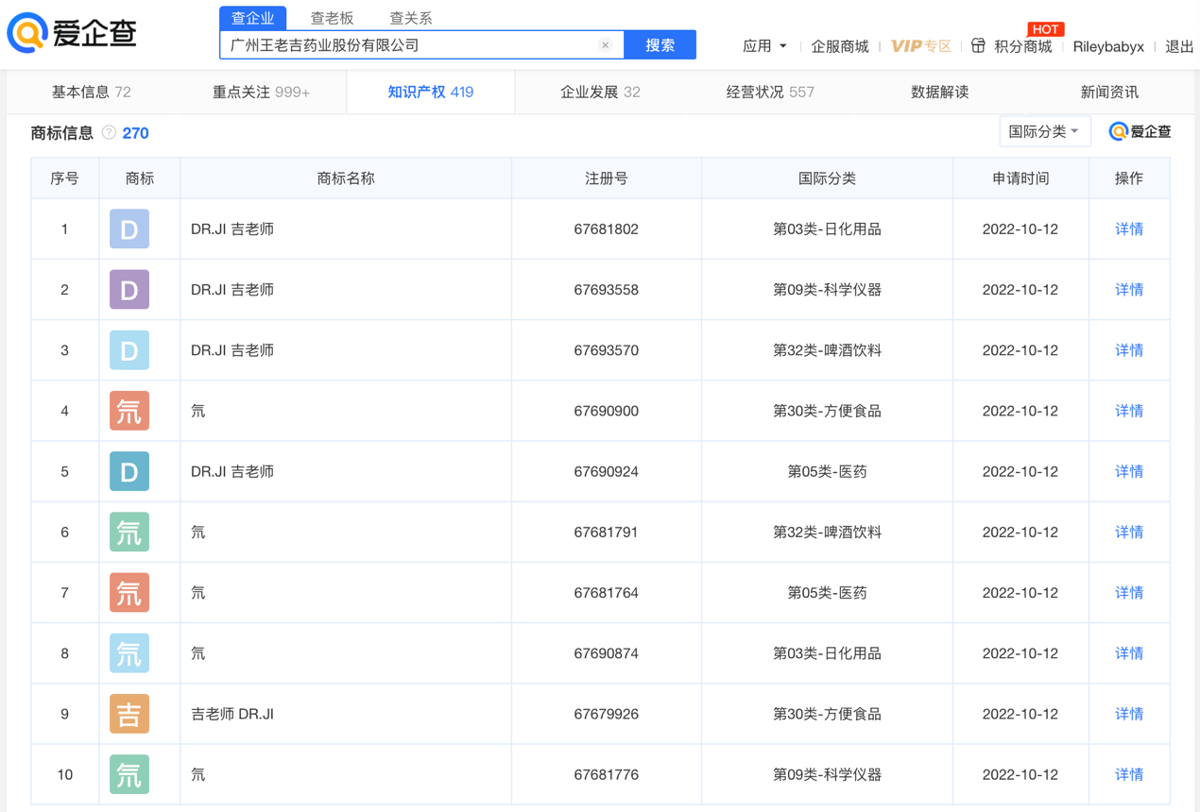Open the 吉 trademark thumbnail in row 9
Screen dimensions: 1200x812
click(129, 714)
